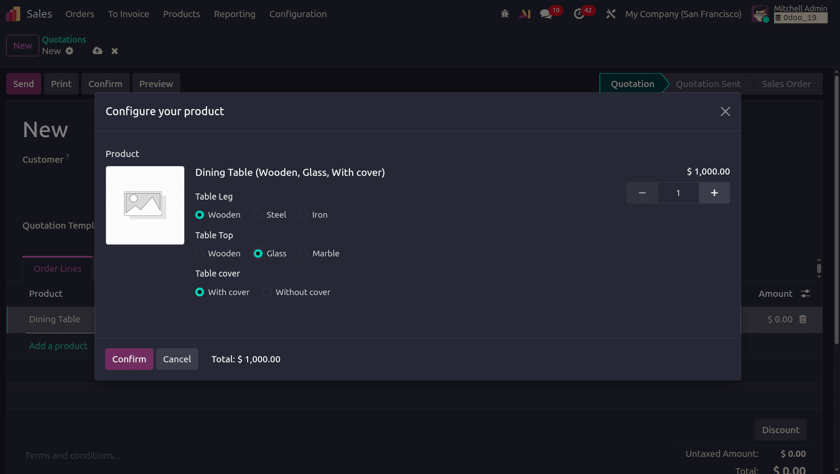Image resolution: width=840 pixels, height=474 pixels.
Task: Click the debug bug icon
Action: 505,14
